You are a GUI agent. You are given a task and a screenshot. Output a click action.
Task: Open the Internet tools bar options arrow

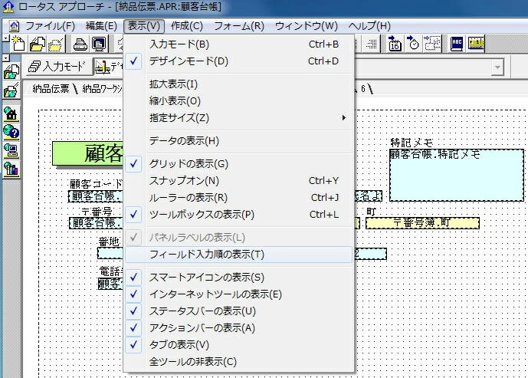tap(5, 58)
